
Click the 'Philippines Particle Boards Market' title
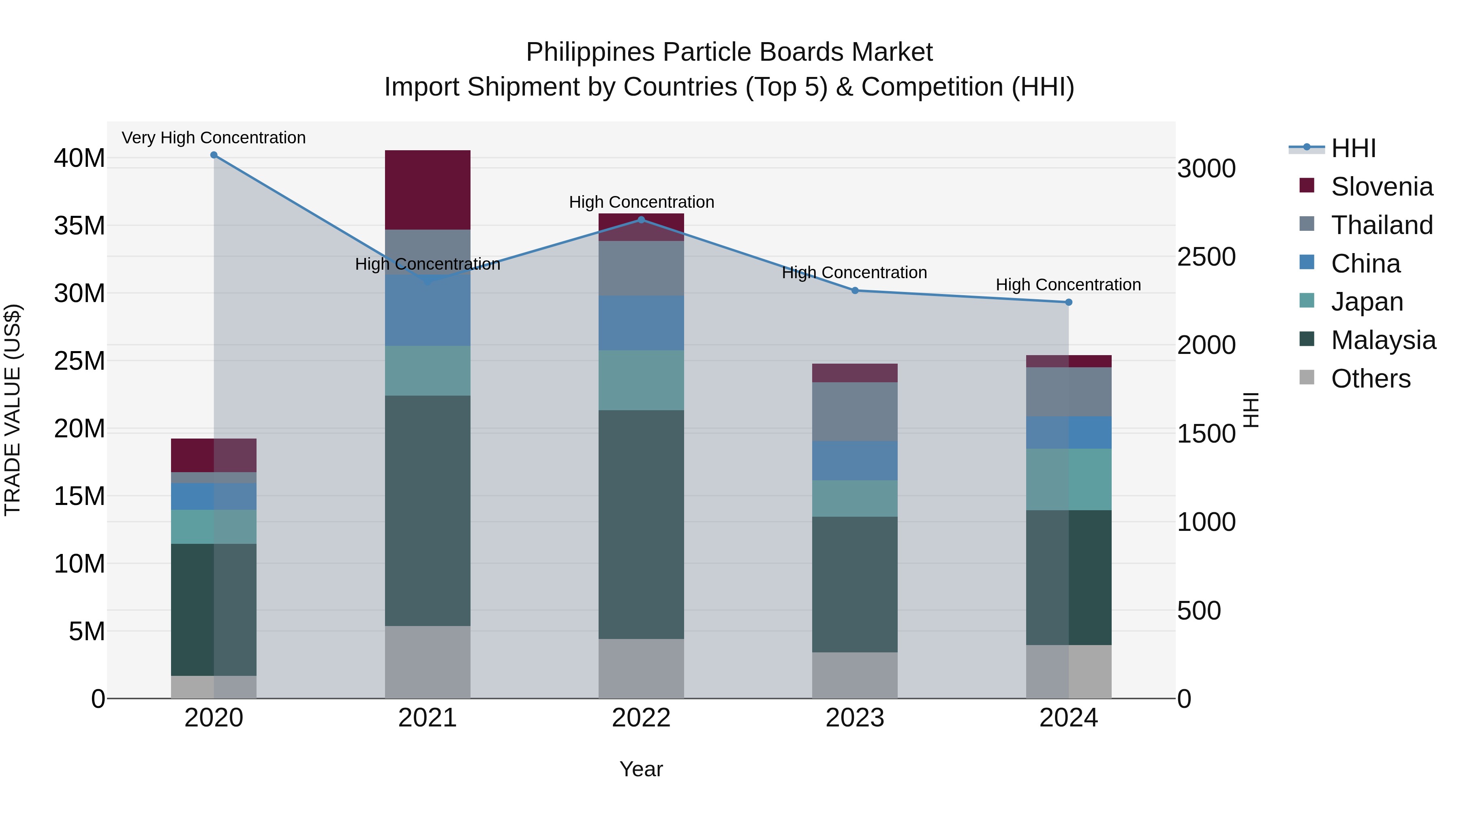(729, 52)
